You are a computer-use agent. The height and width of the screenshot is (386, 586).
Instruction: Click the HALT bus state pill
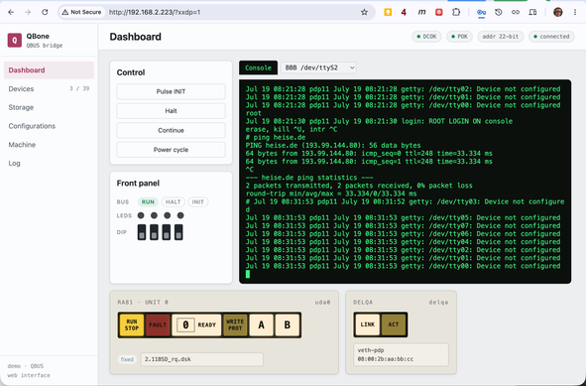174,202
